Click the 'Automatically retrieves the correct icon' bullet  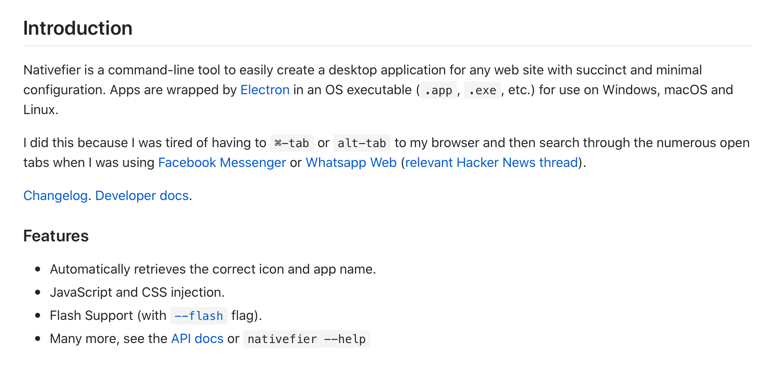point(212,269)
